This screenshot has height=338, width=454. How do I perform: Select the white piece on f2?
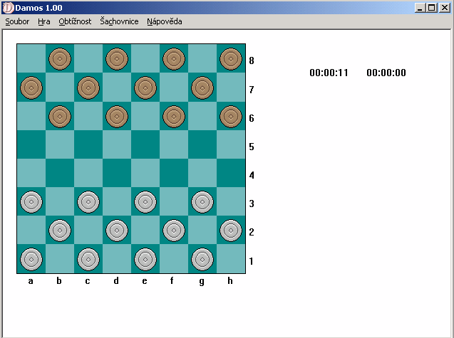(174, 231)
